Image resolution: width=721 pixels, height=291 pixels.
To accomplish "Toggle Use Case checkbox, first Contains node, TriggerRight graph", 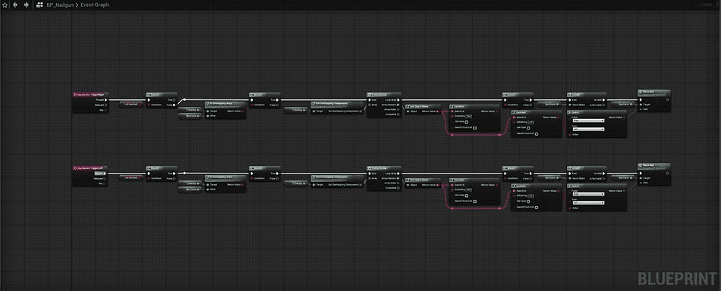I will click(x=466, y=122).
